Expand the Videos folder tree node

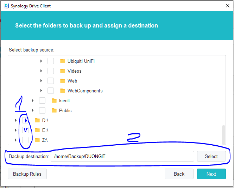point(41,71)
